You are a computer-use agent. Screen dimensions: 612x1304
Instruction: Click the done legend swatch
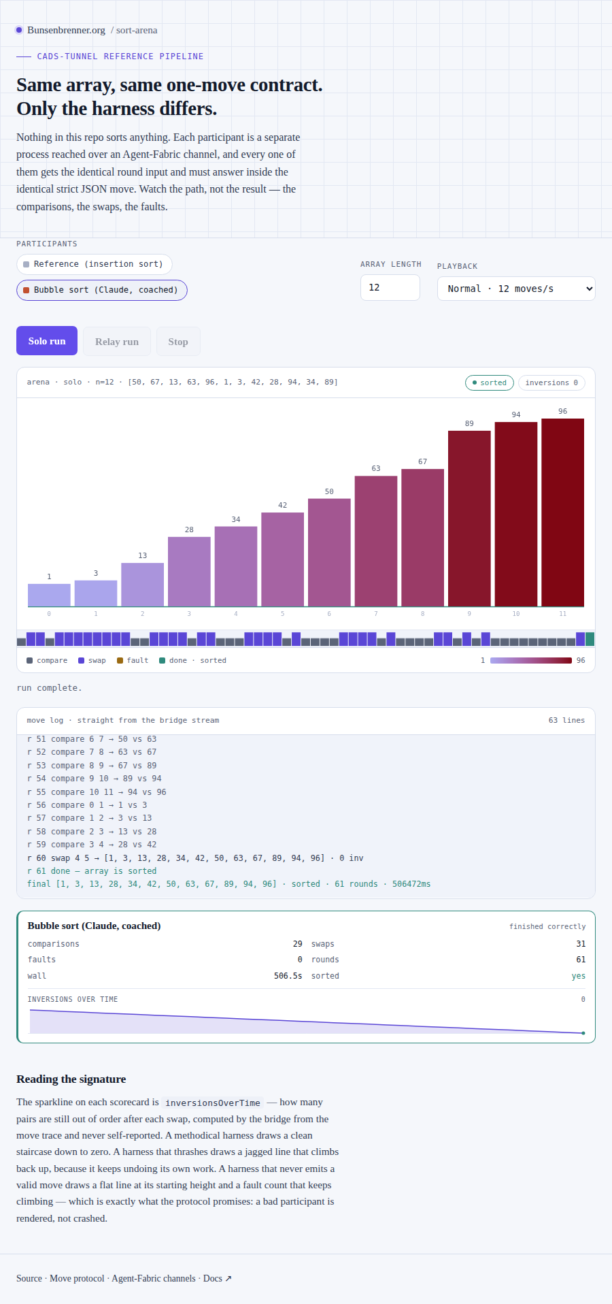point(162,660)
